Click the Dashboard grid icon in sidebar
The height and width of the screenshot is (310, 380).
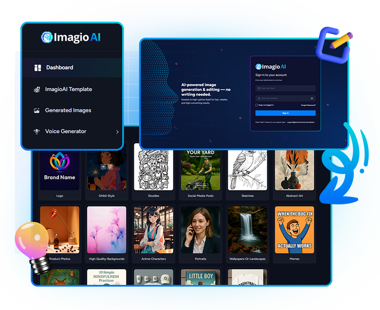click(38, 68)
